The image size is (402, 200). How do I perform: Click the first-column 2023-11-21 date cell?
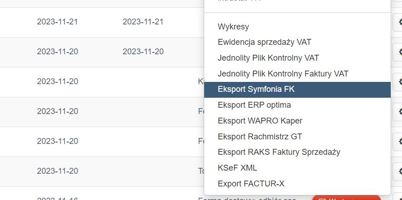[58, 22]
